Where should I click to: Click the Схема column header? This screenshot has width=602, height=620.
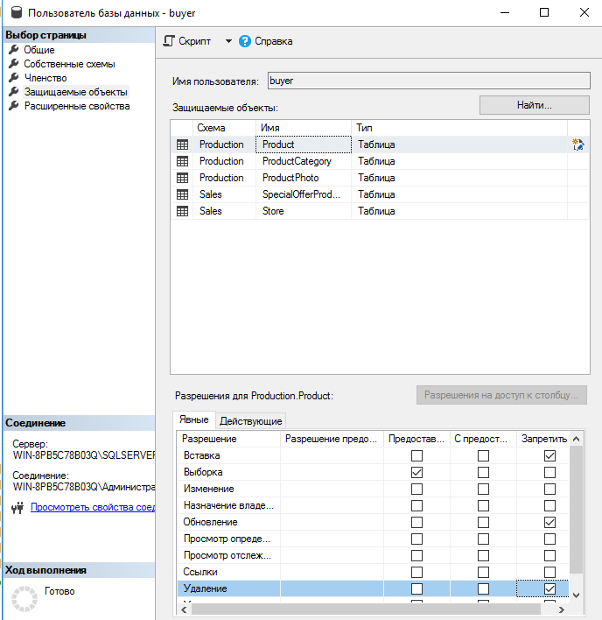[x=224, y=128]
